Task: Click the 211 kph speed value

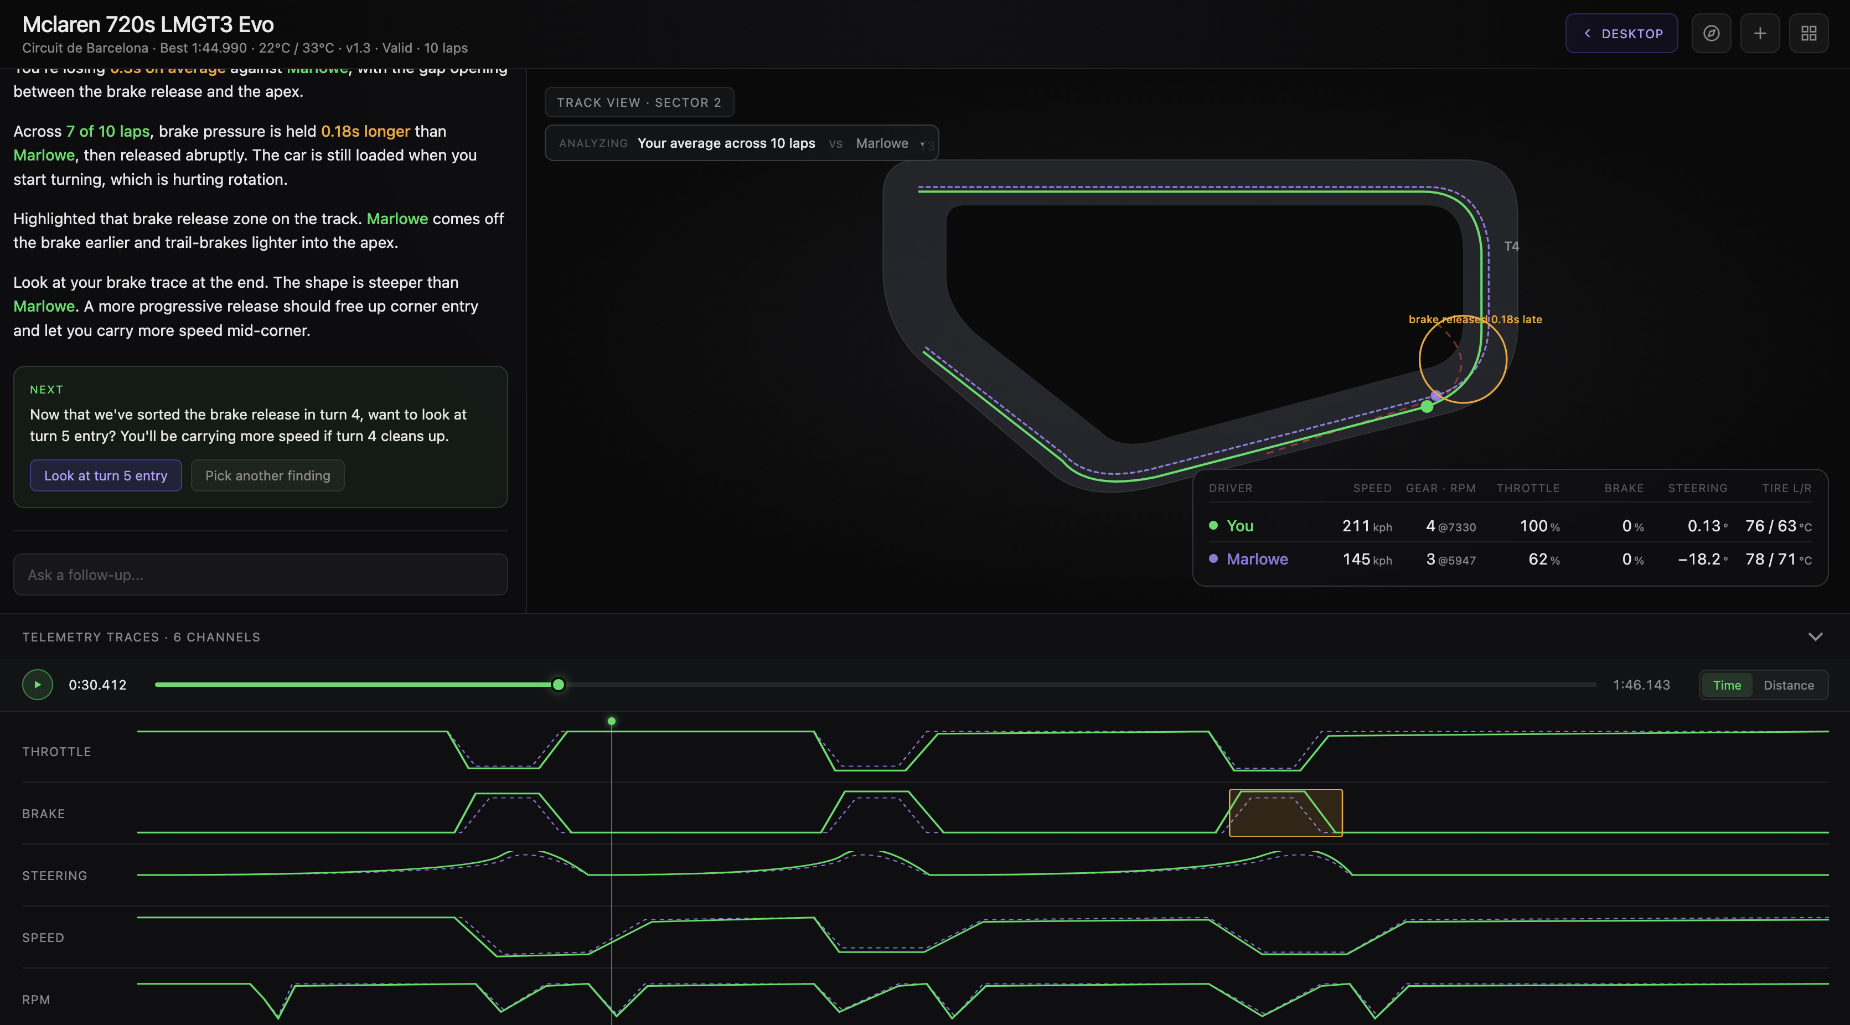Action: (1367, 525)
